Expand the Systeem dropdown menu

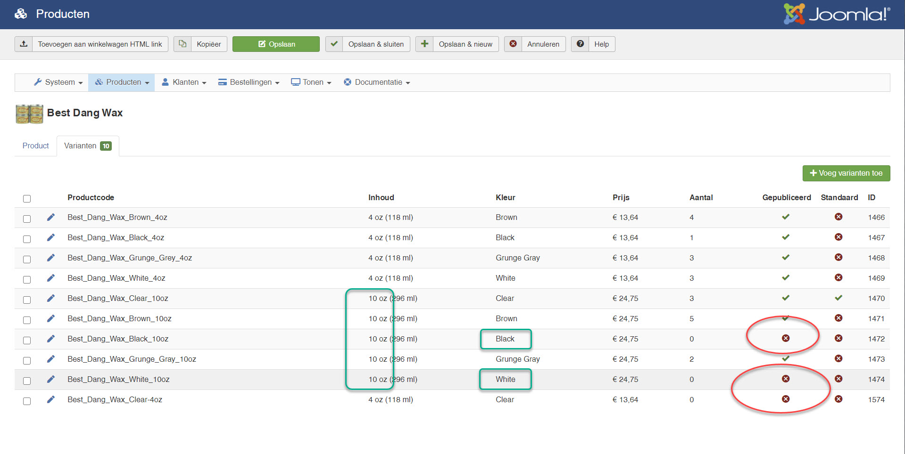point(58,82)
